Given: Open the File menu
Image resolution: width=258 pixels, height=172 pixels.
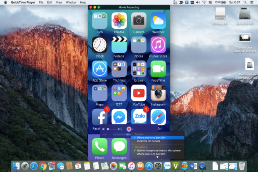Looking at the screenshot, I should [x=41, y=2].
